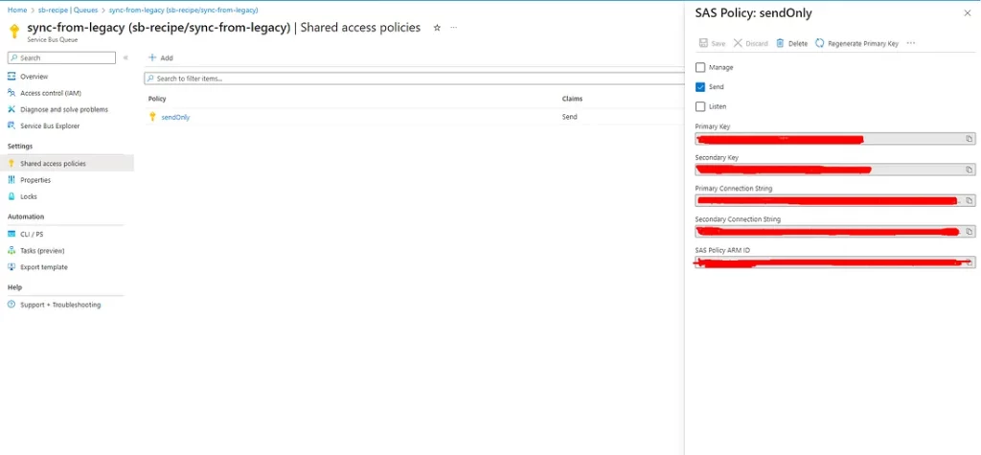Open Properties in Settings
Viewport: 981px width, 455px height.
point(35,180)
